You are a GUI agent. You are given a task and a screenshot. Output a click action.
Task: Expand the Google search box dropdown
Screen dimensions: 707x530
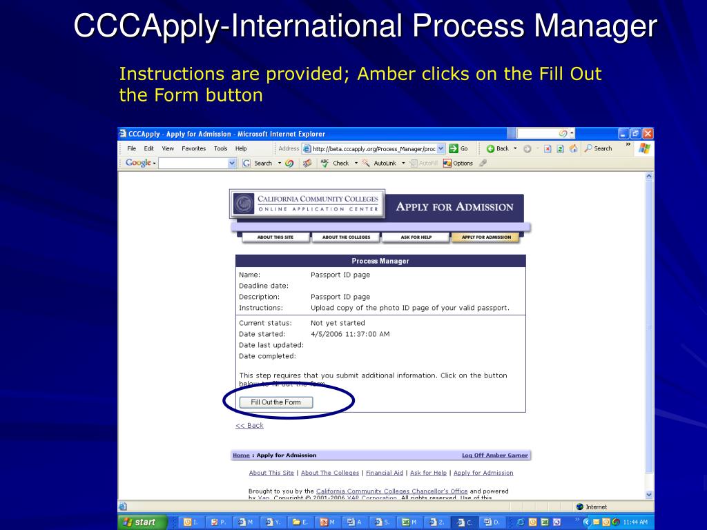tap(232, 163)
